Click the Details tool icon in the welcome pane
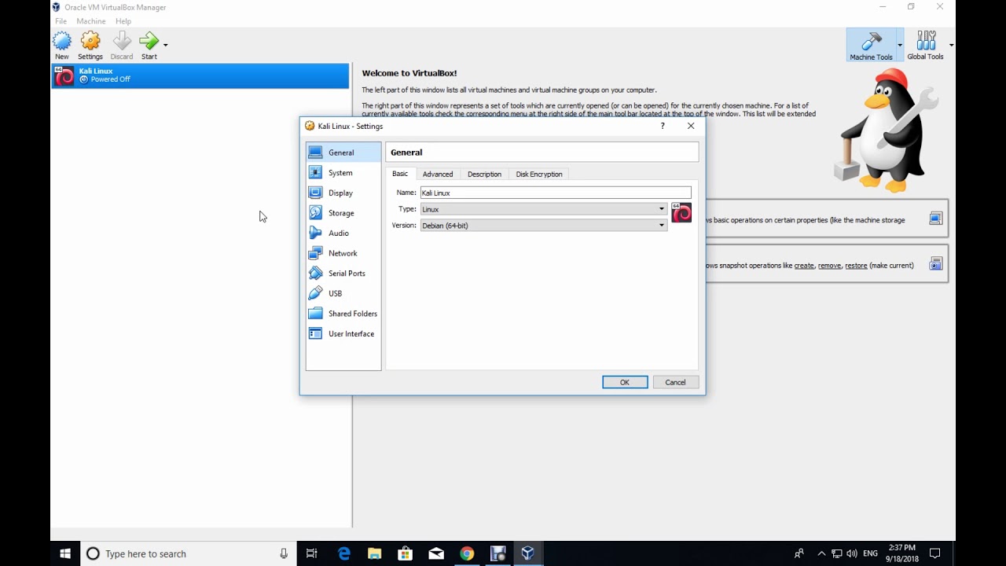 click(935, 219)
